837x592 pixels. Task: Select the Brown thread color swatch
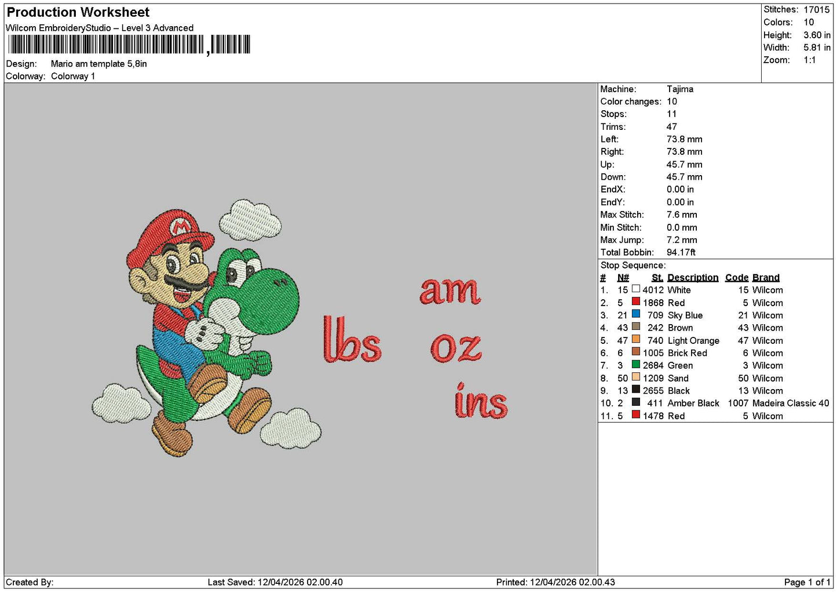pos(635,326)
